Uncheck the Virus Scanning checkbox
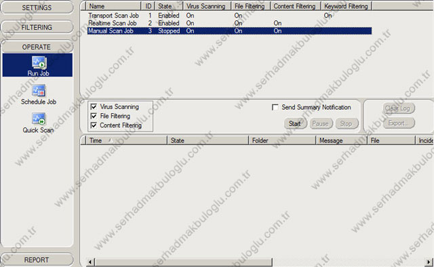The image size is (434, 267). 94,107
